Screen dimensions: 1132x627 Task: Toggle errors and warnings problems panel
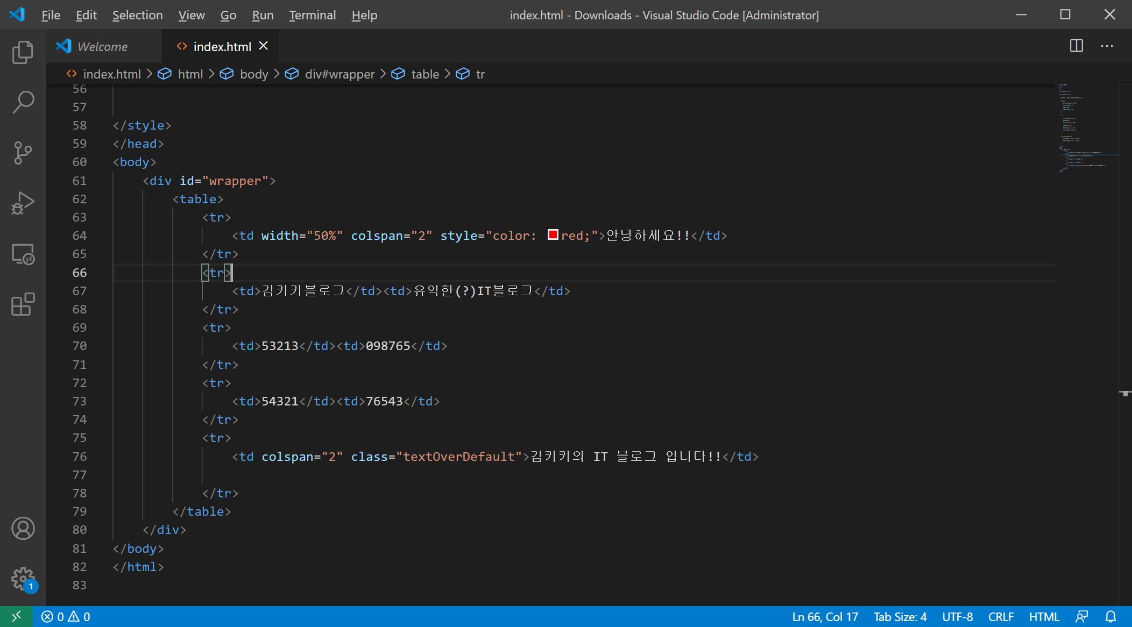pyautogui.click(x=66, y=617)
